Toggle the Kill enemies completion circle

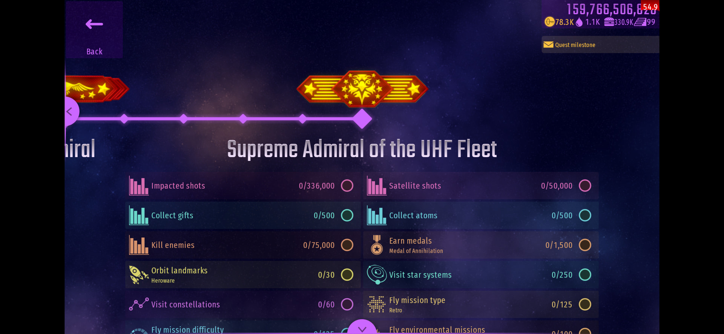(x=347, y=245)
